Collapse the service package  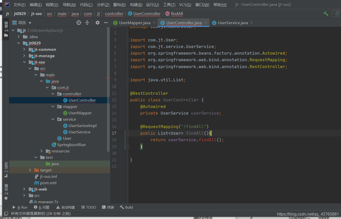click(x=53, y=119)
